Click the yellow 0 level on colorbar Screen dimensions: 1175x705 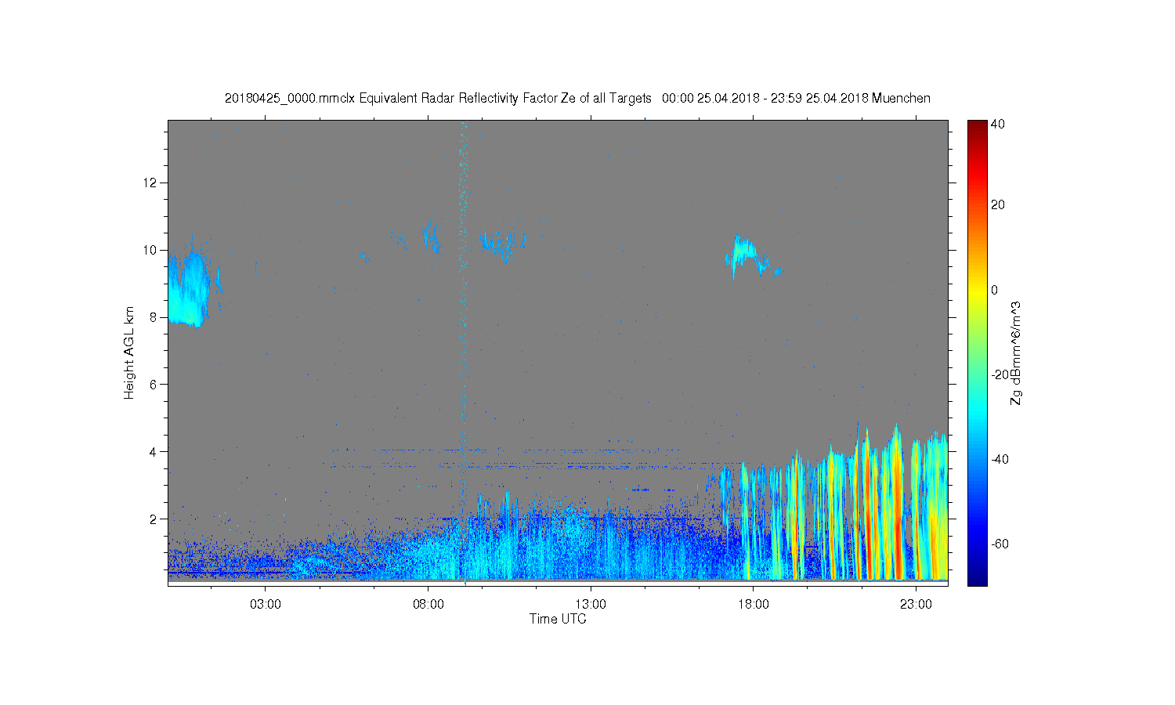977,290
